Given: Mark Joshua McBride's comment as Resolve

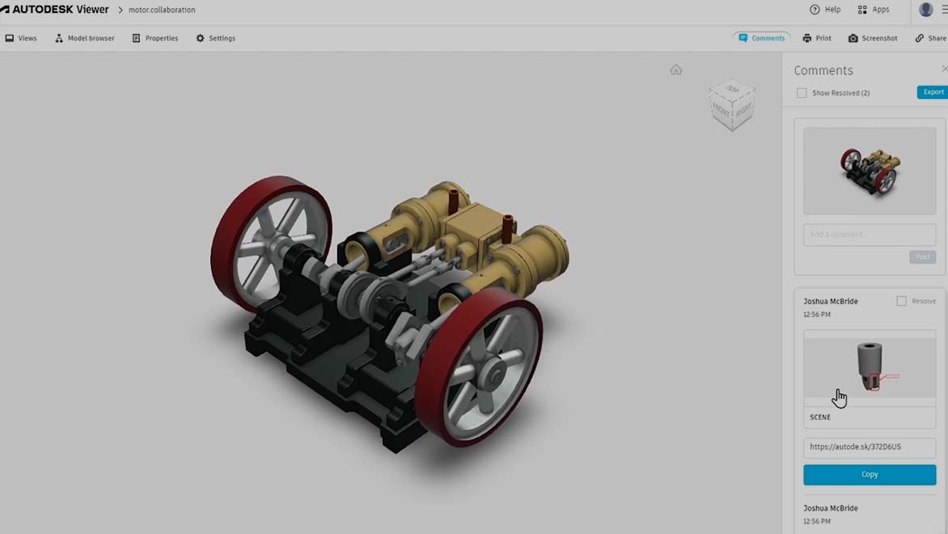Looking at the screenshot, I should point(901,300).
